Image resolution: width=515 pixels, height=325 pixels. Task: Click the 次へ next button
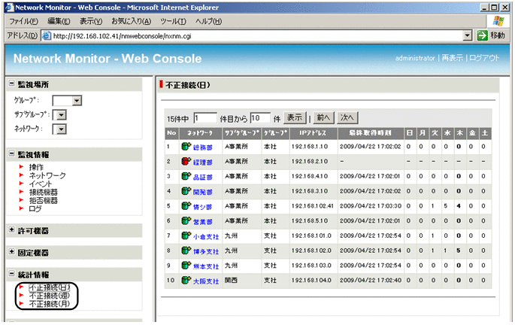[x=347, y=117]
